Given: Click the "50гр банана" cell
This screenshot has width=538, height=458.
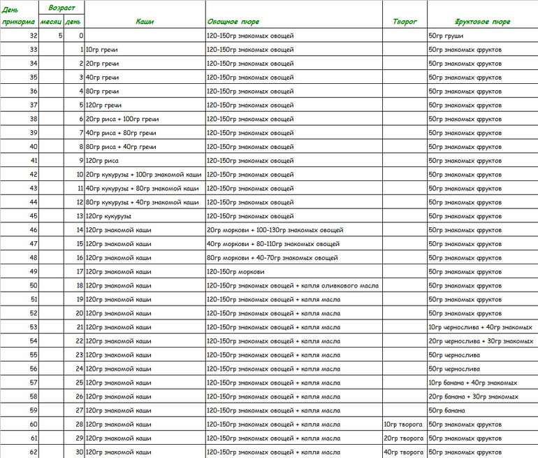Looking at the screenshot, I should tap(482, 410).
